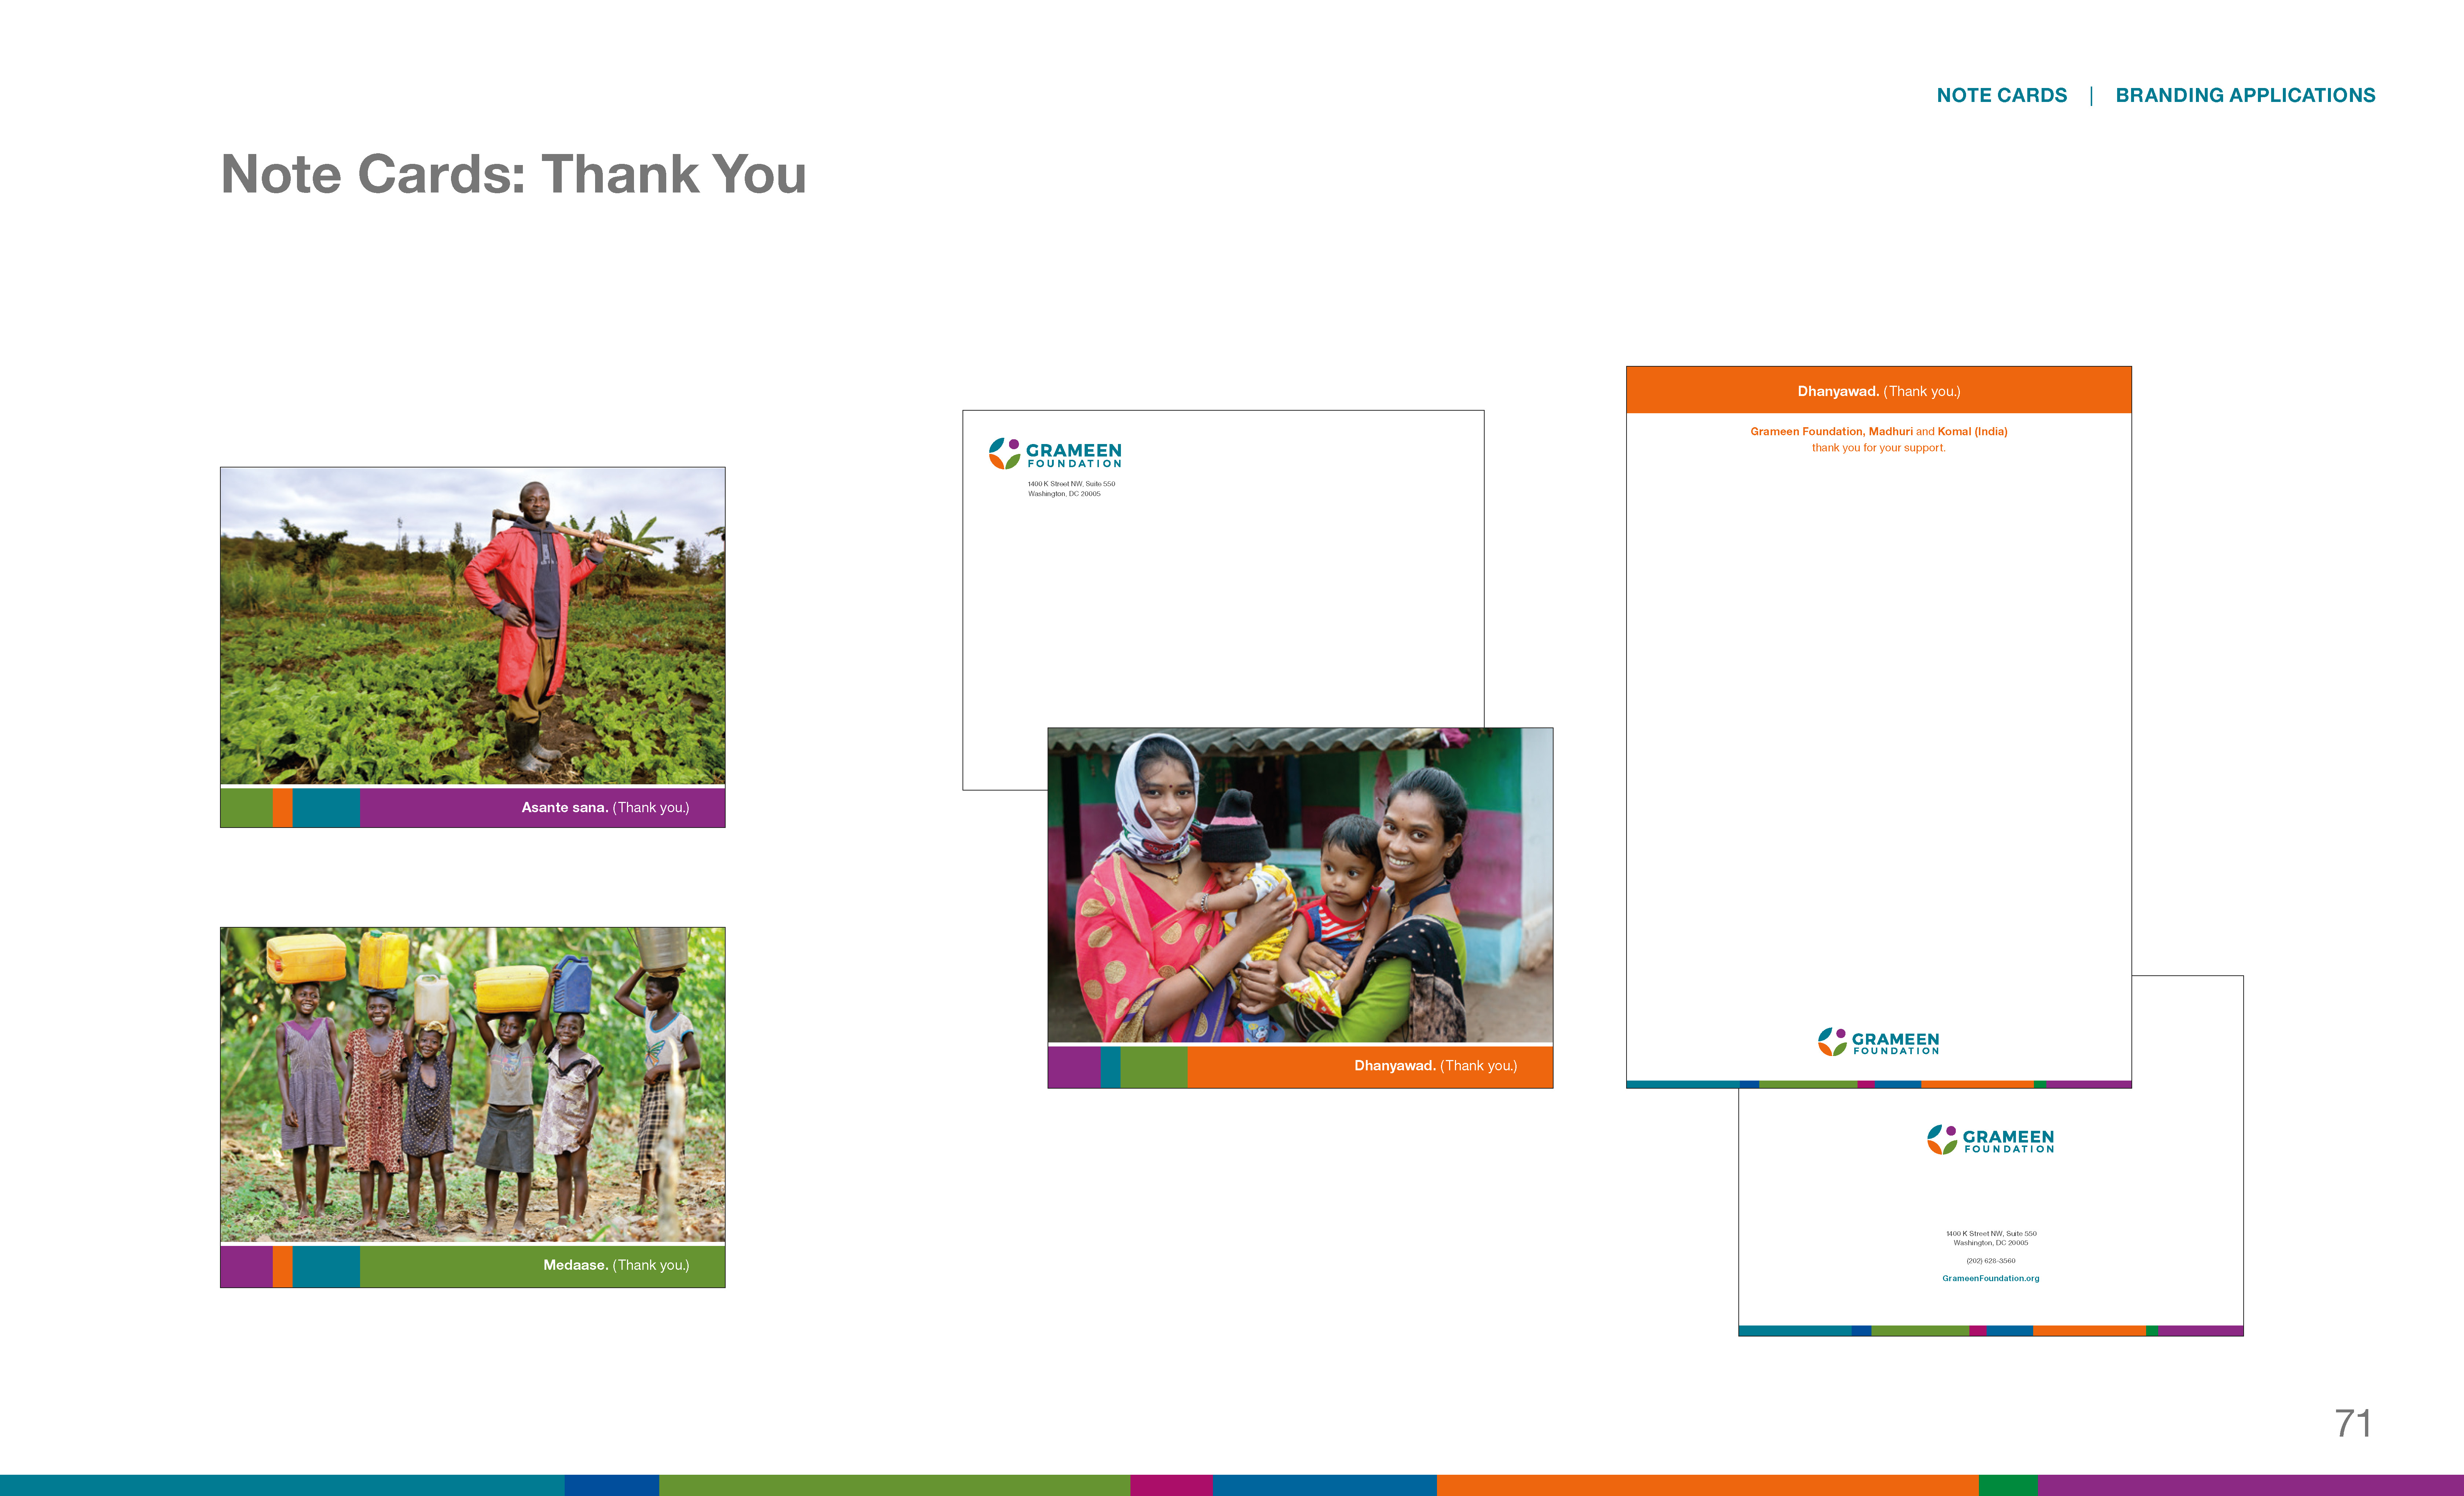Click the Note Cards: Thank You title
2464x1496 pixels.
coord(513,174)
